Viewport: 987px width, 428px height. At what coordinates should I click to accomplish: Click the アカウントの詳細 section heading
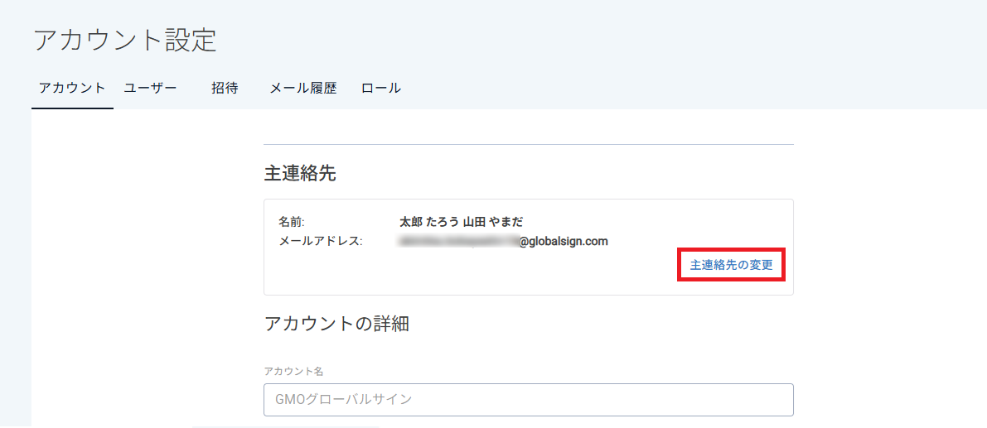(336, 324)
